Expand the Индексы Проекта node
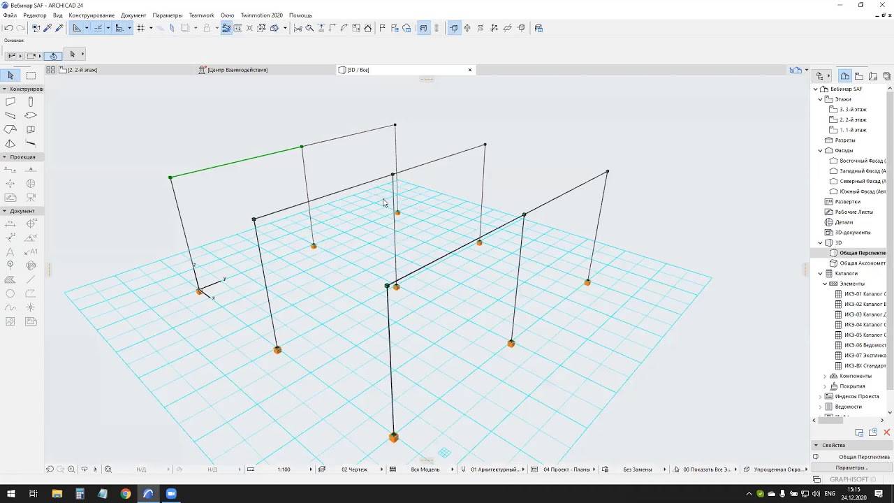Viewport: 894px width, 503px height. click(821, 396)
